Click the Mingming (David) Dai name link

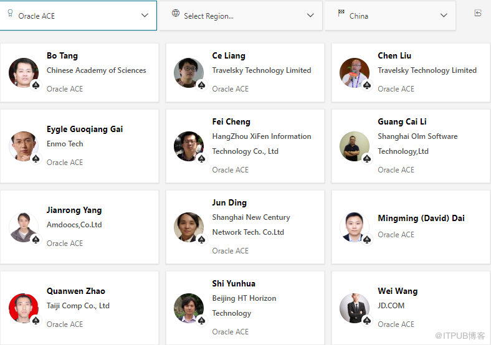[421, 218]
